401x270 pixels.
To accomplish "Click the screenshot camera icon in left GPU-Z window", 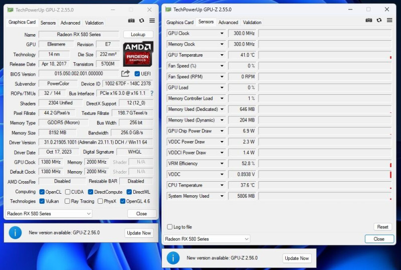I will pos(131,21).
